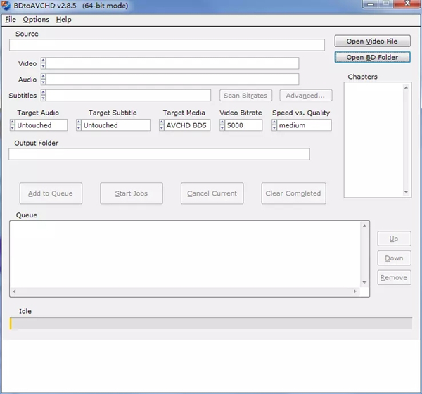Click the Video track spinner arrows
Screen dimensions: 422x394
pos(43,63)
